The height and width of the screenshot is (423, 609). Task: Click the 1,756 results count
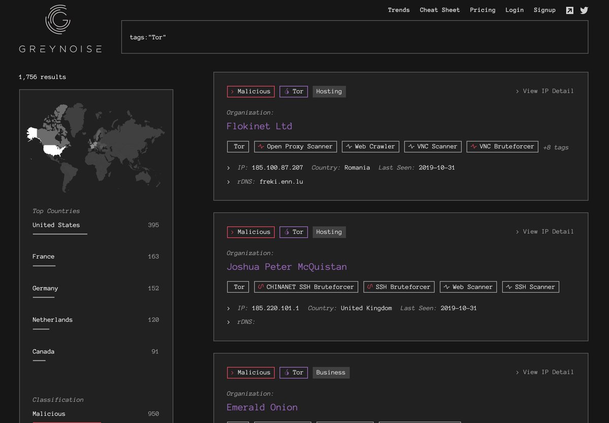[42, 77]
